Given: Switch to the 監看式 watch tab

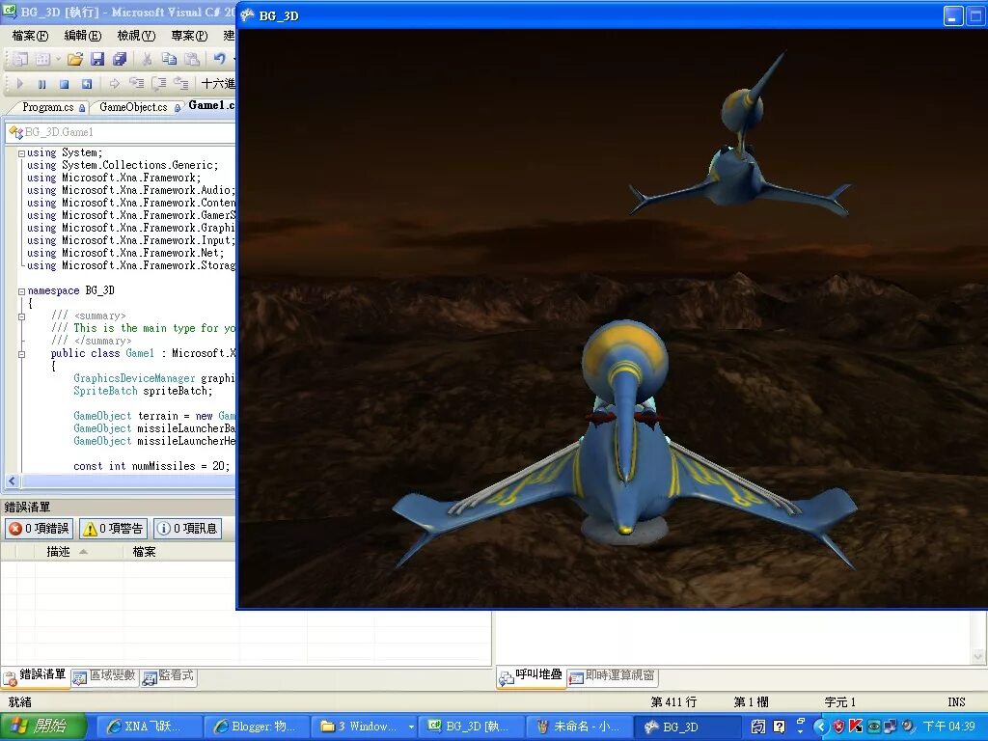Looking at the screenshot, I should pos(168,676).
